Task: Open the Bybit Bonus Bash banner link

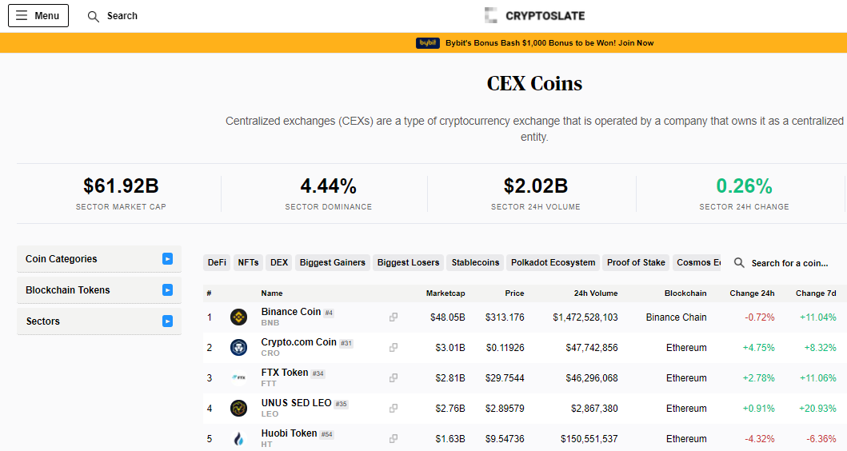Action: coord(549,42)
